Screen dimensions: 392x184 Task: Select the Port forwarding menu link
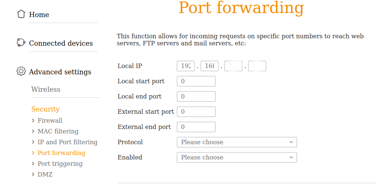click(61, 153)
